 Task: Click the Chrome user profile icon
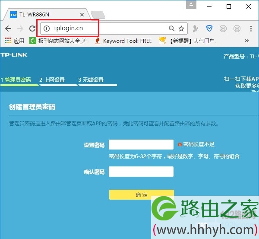191,5
